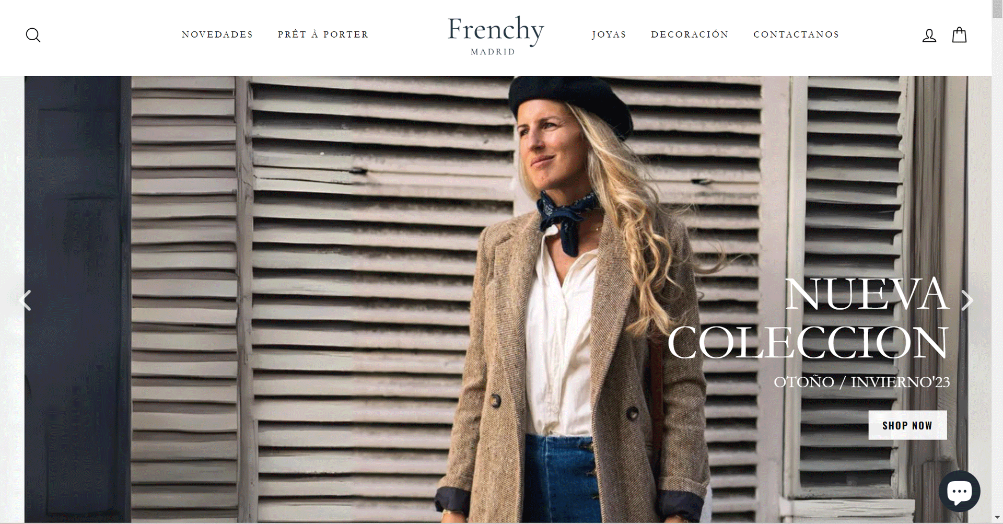This screenshot has width=1003, height=524.
Task: Click the Nueva Coleccion headline
Action: point(808,318)
